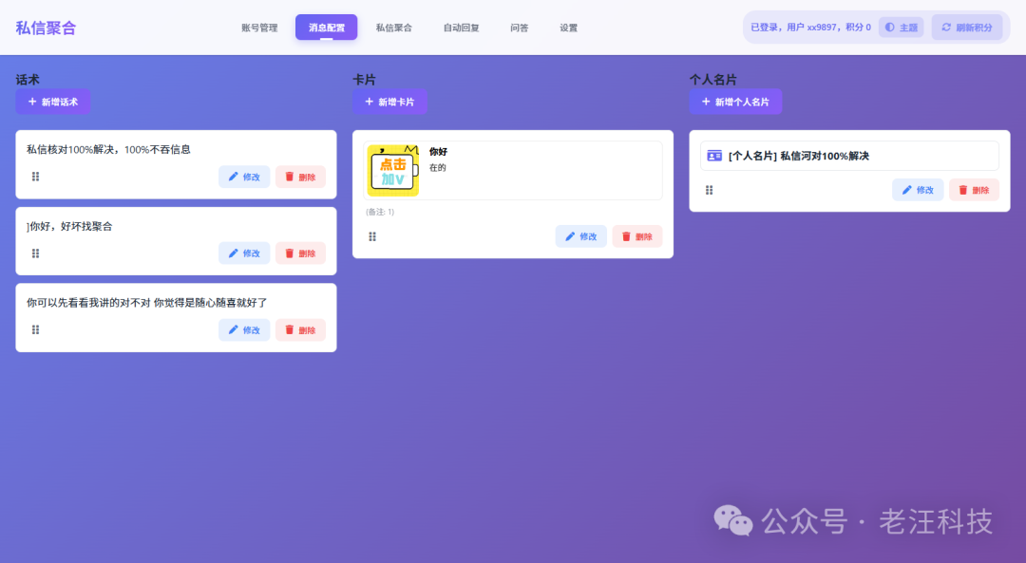Click the drag handle of the 个人名片 entry
Screen dimensions: 1026x563
coord(710,190)
